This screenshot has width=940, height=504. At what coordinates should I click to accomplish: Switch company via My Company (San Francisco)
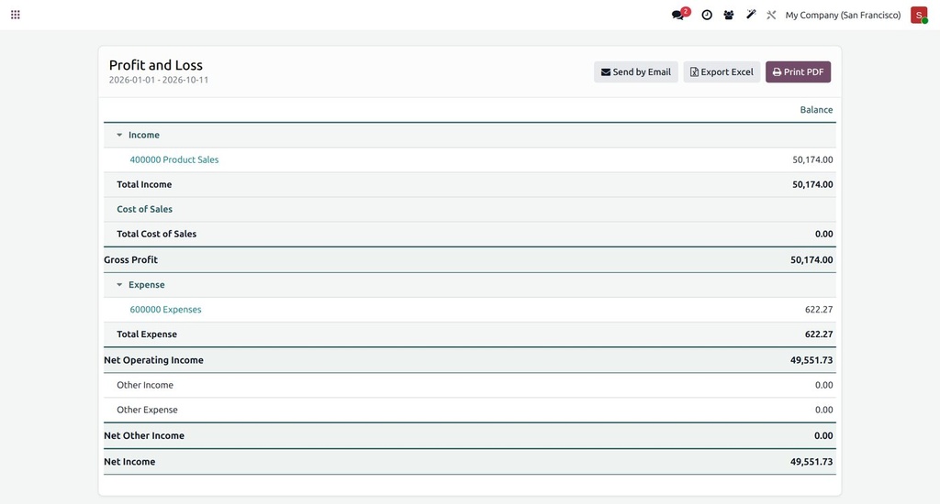(x=843, y=15)
